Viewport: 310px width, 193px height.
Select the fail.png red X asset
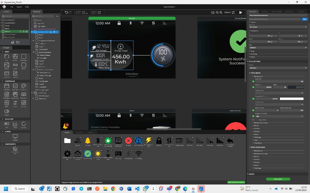128,141
